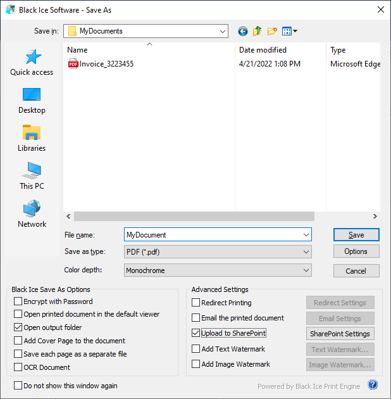Screen dimensions: 391x399
Task: Go up one folder level icon
Action: click(258, 31)
